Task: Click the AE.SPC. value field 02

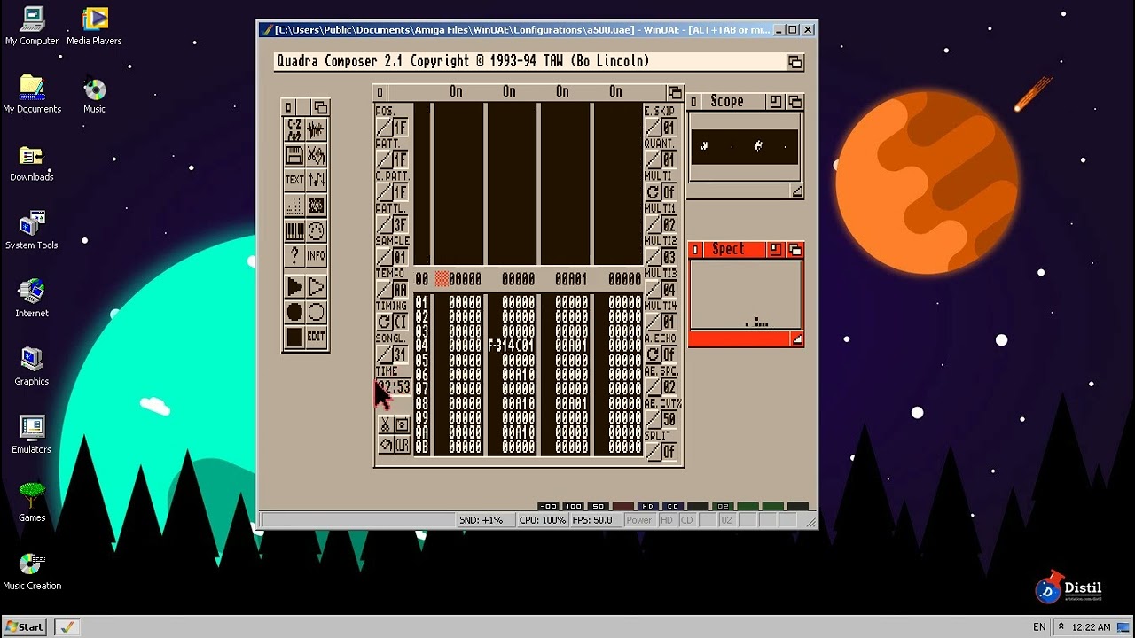Action: point(669,387)
